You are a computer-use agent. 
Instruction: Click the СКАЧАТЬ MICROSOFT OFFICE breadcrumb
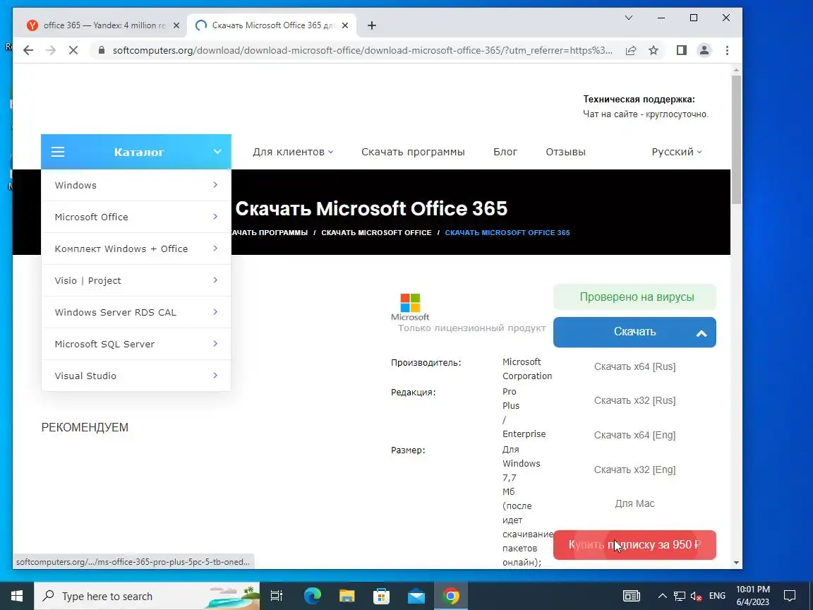pos(376,232)
